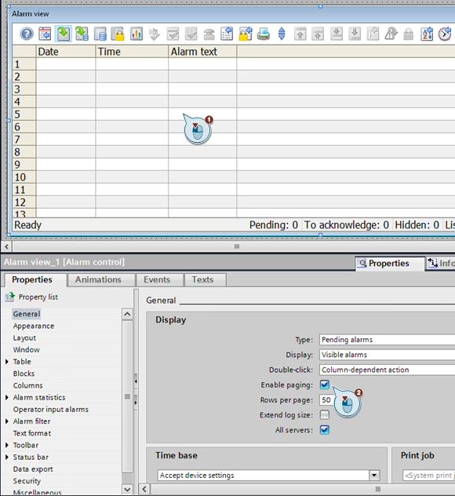Select Operator input alarms entry
455x496 pixels.
pyautogui.click(x=50, y=410)
